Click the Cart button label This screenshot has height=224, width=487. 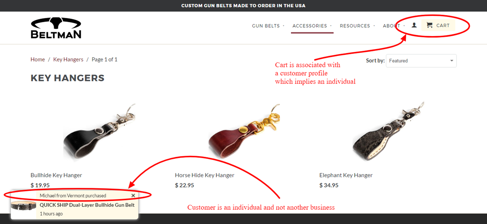click(x=443, y=25)
